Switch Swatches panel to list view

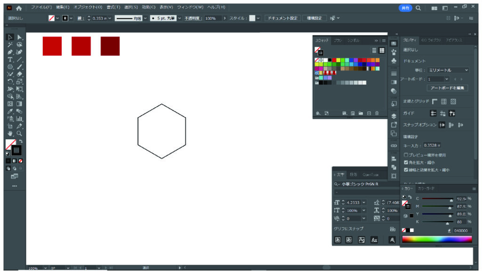click(x=374, y=50)
